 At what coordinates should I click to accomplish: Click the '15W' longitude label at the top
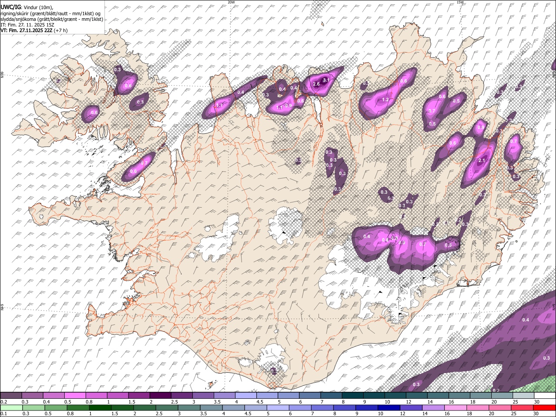click(460, 2)
